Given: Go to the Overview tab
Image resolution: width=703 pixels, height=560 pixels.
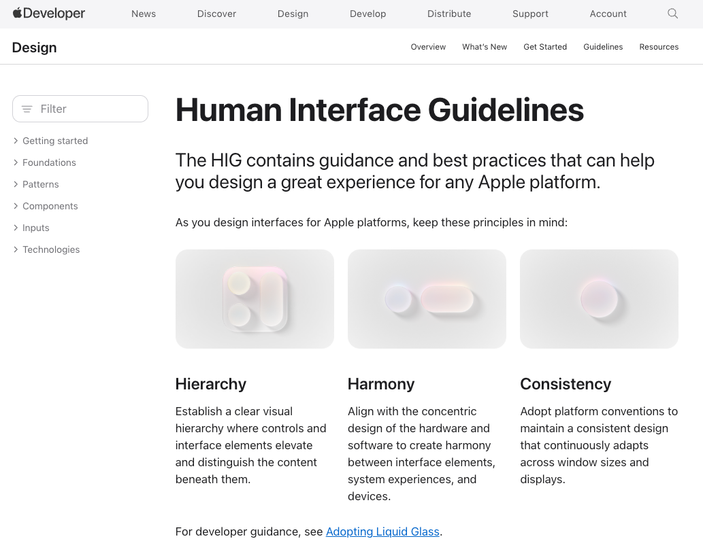Looking at the screenshot, I should click(x=428, y=47).
